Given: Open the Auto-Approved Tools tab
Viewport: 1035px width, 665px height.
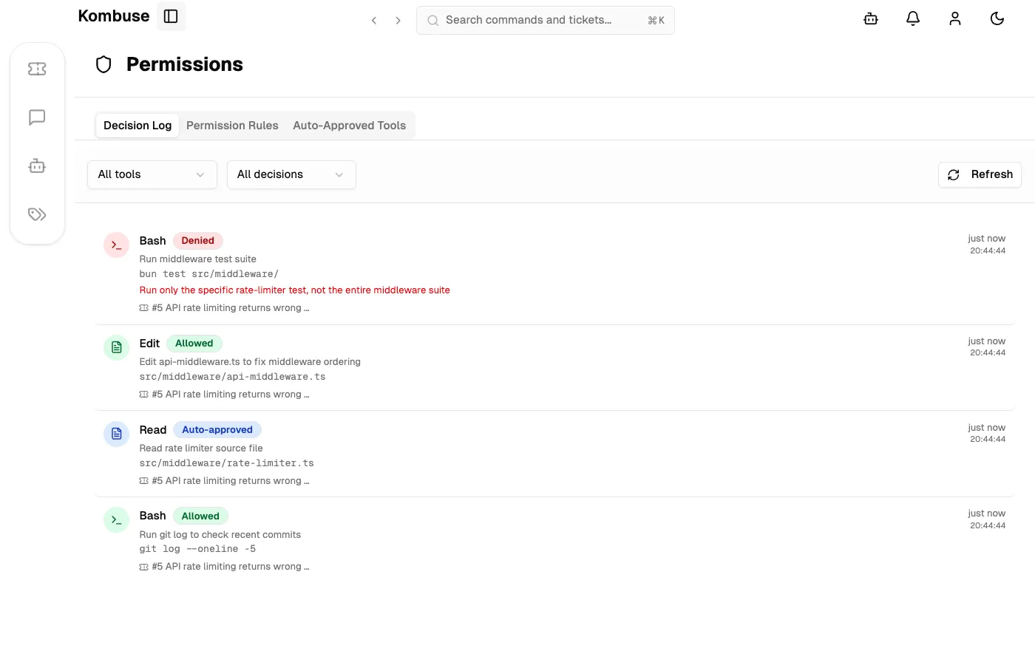Looking at the screenshot, I should pyautogui.click(x=349, y=125).
